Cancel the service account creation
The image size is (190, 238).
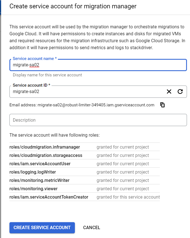[92, 227]
